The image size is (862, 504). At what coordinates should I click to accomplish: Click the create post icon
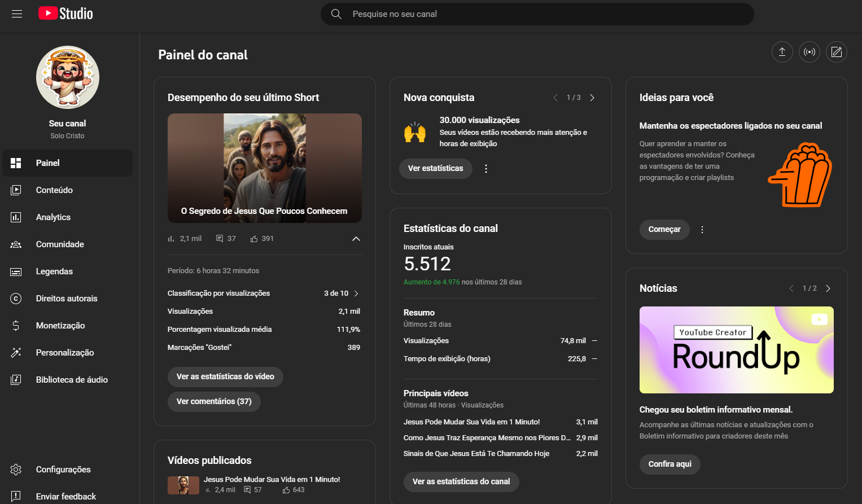click(x=836, y=52)
